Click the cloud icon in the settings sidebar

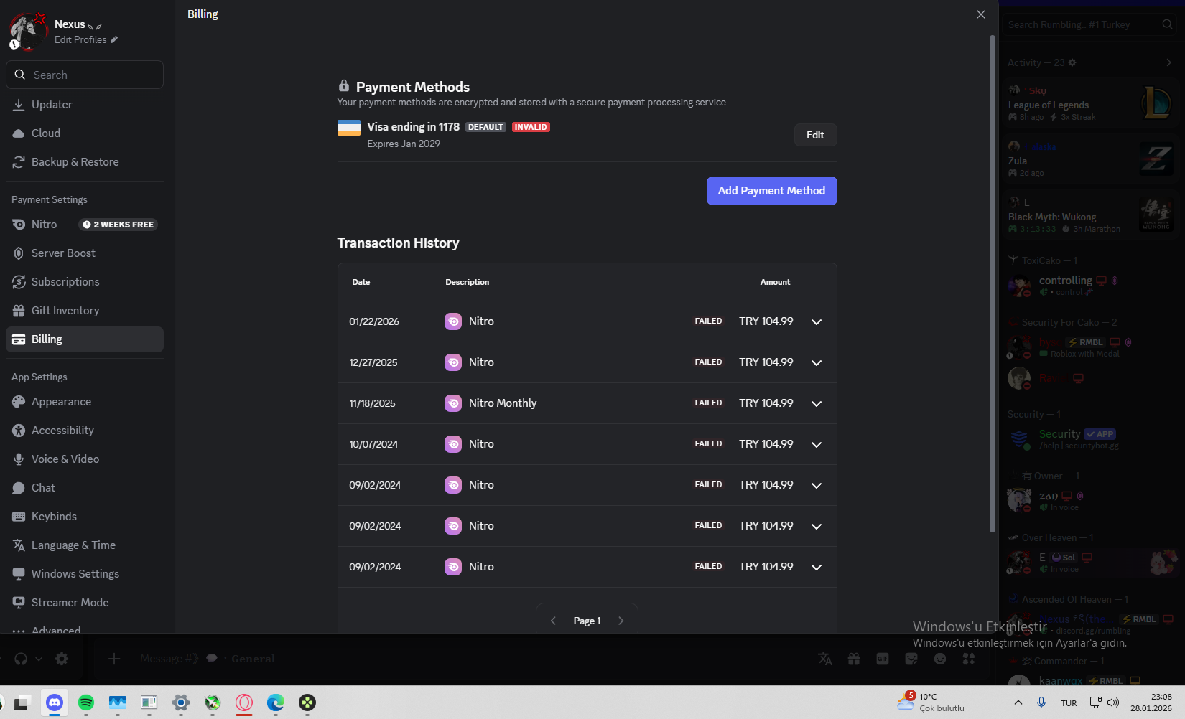[19, 133]
